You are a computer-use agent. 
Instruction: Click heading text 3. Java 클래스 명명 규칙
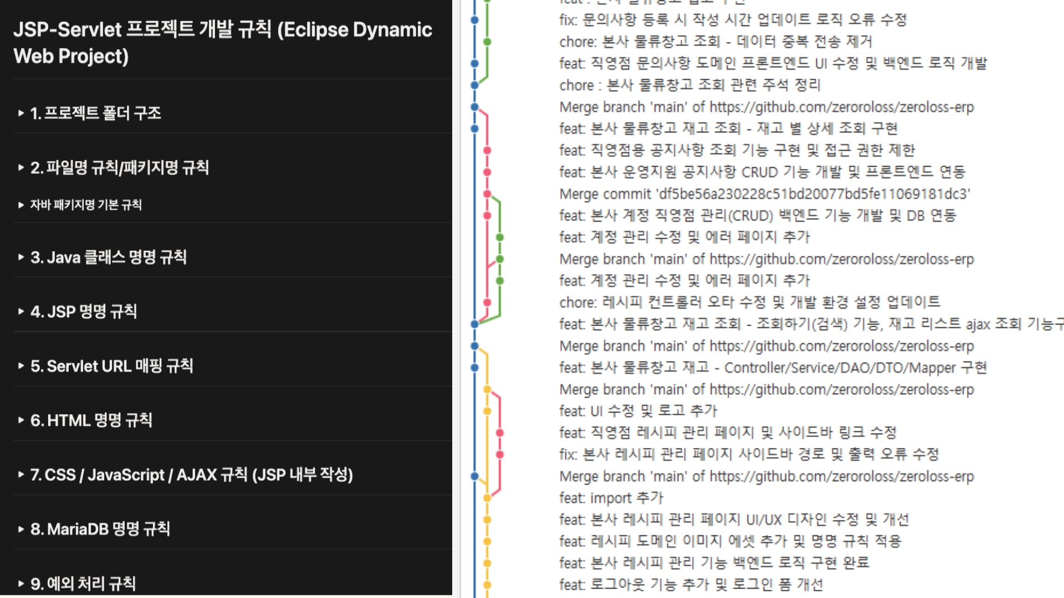(x=109, y=257)
